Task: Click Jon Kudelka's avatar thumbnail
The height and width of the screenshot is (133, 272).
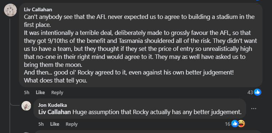Action: [x=26, y=106]
